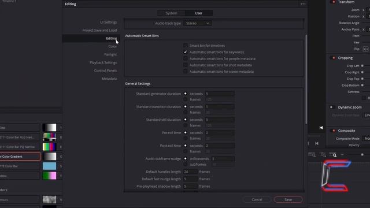
Task: Adjust the Crop Bottom slider handle
Action: coord(362,85)
